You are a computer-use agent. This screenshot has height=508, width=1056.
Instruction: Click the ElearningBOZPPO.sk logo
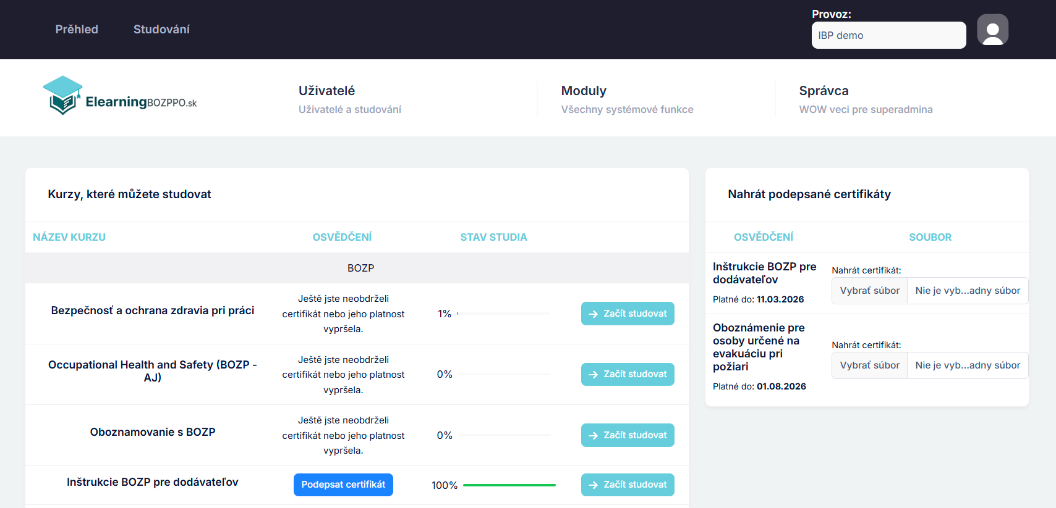(120, 96)
